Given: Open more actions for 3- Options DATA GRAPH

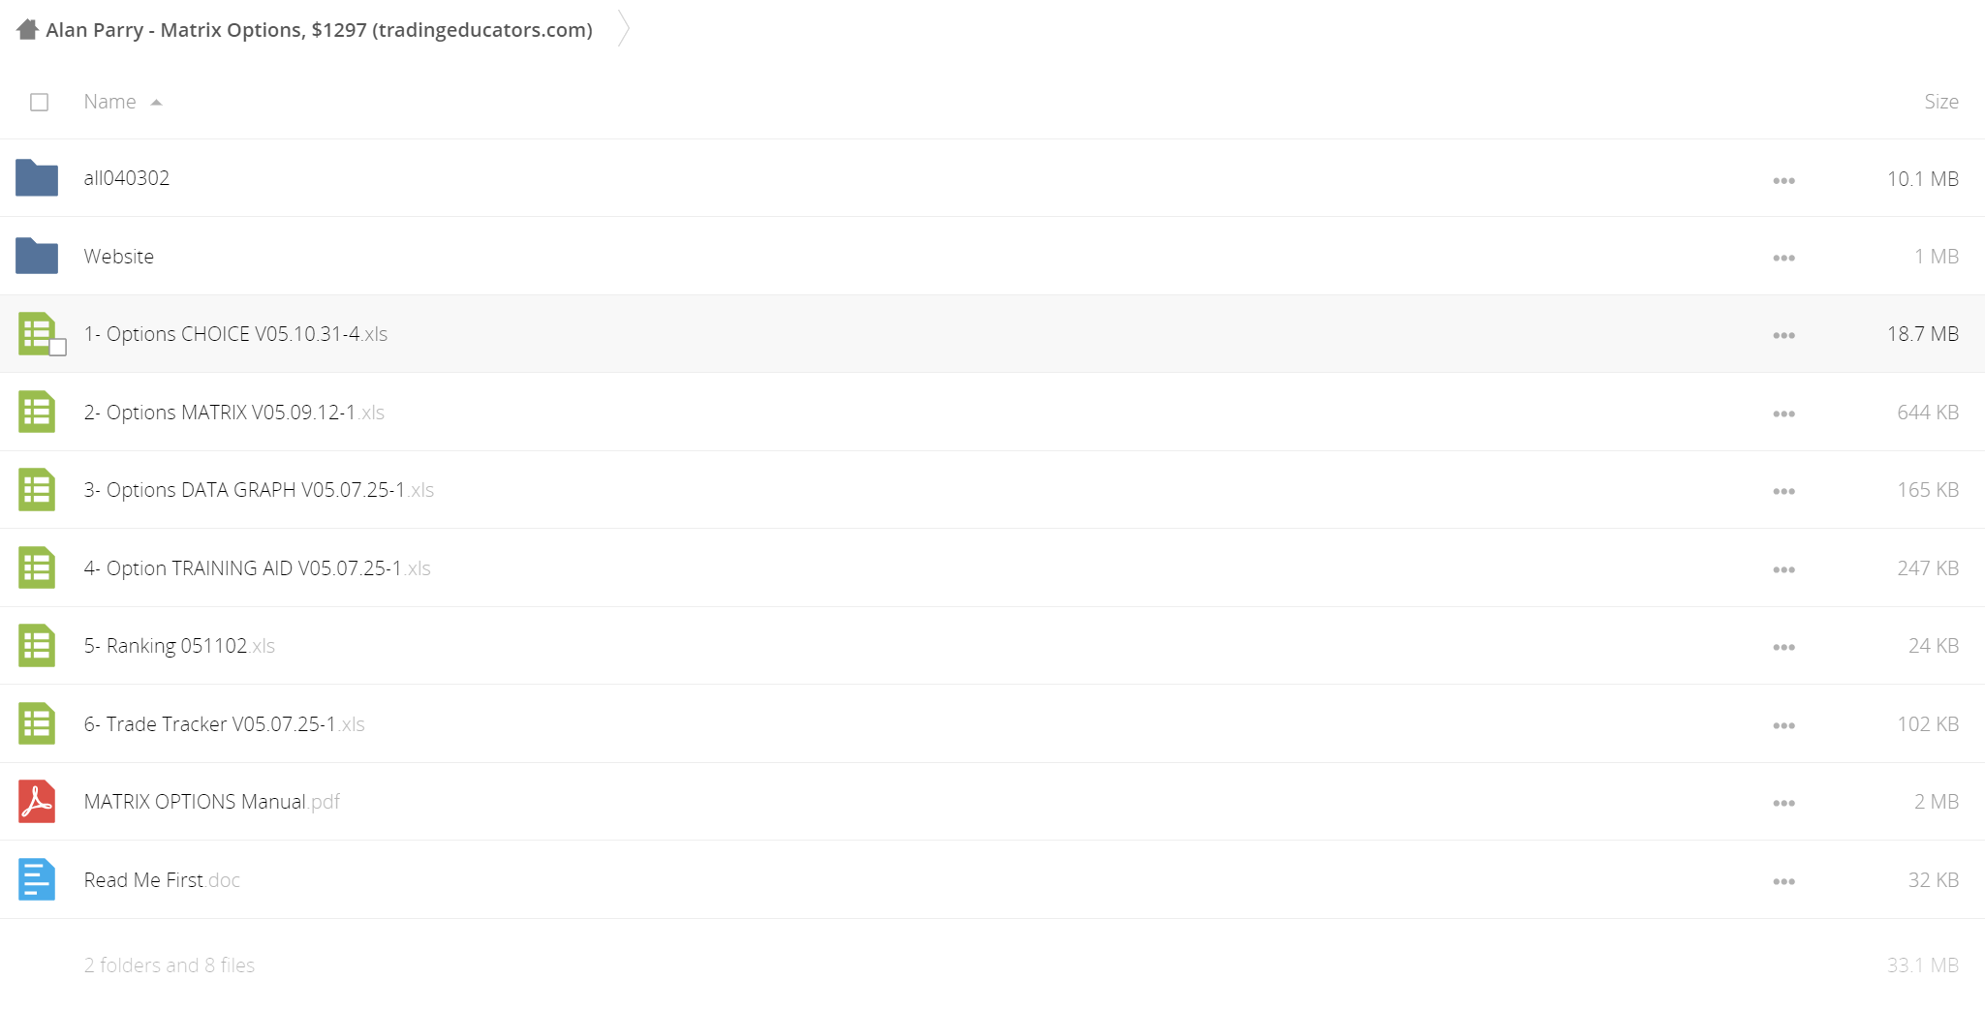Looking at the screenshot, I should point(1783,491).
